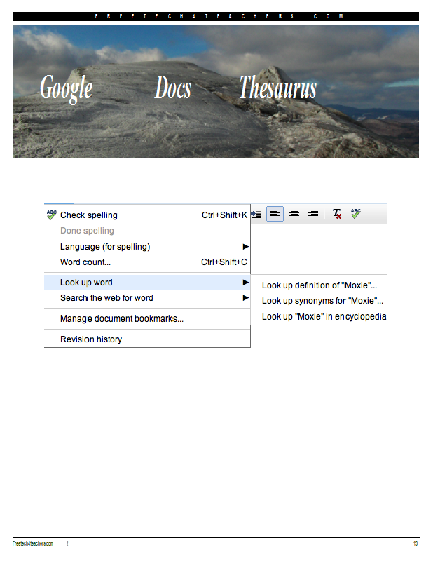Open Manage document bookmarks
The height and width of the screenshot is (561, 433).
pyautogui.click(x=147, y=319)
